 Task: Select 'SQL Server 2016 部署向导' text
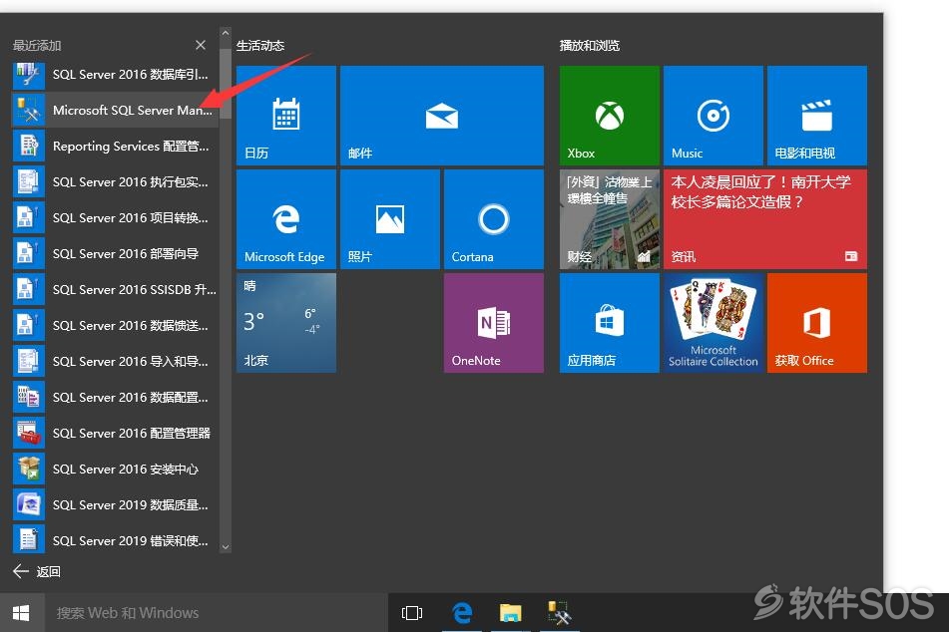click(x=126, y=253)
